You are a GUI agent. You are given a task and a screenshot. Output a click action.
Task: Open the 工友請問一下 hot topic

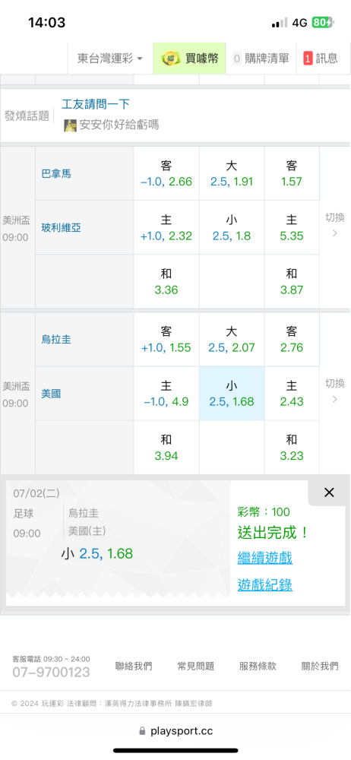[96, 104]
